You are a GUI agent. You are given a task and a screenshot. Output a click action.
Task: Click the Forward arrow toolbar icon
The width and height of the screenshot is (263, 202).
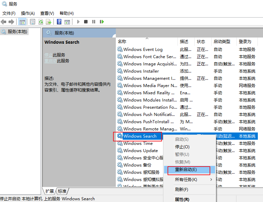[11, 22]
